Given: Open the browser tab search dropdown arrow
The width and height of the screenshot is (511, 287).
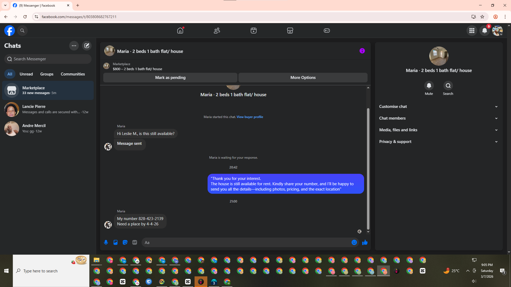Looking at the screenshot, I should [x=5, y=5].
